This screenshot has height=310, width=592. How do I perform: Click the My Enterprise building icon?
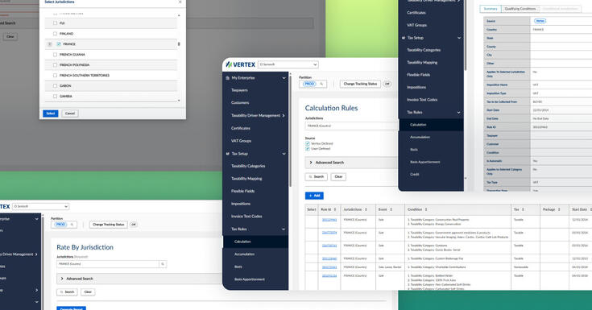click(227, 78)
